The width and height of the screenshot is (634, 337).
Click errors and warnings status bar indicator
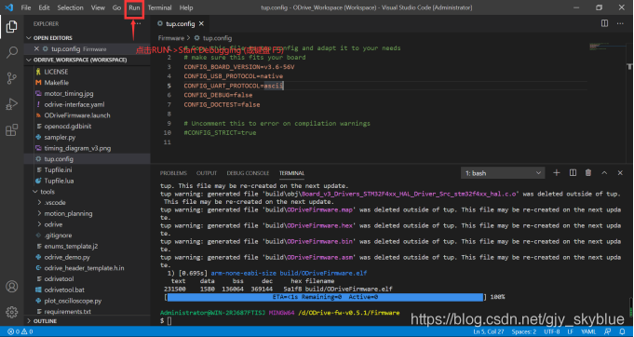[x=20, y=331]
